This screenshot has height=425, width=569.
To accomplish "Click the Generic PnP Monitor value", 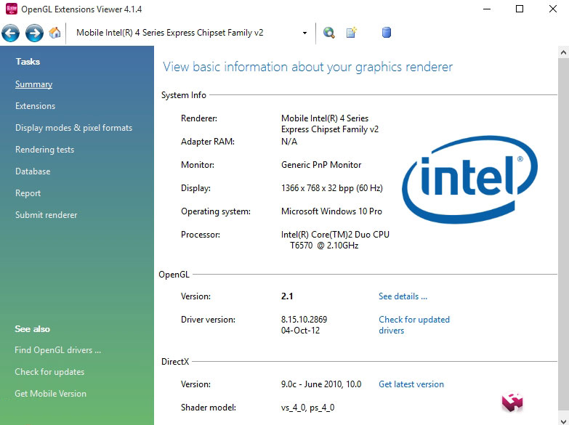I will coord(321,165).
